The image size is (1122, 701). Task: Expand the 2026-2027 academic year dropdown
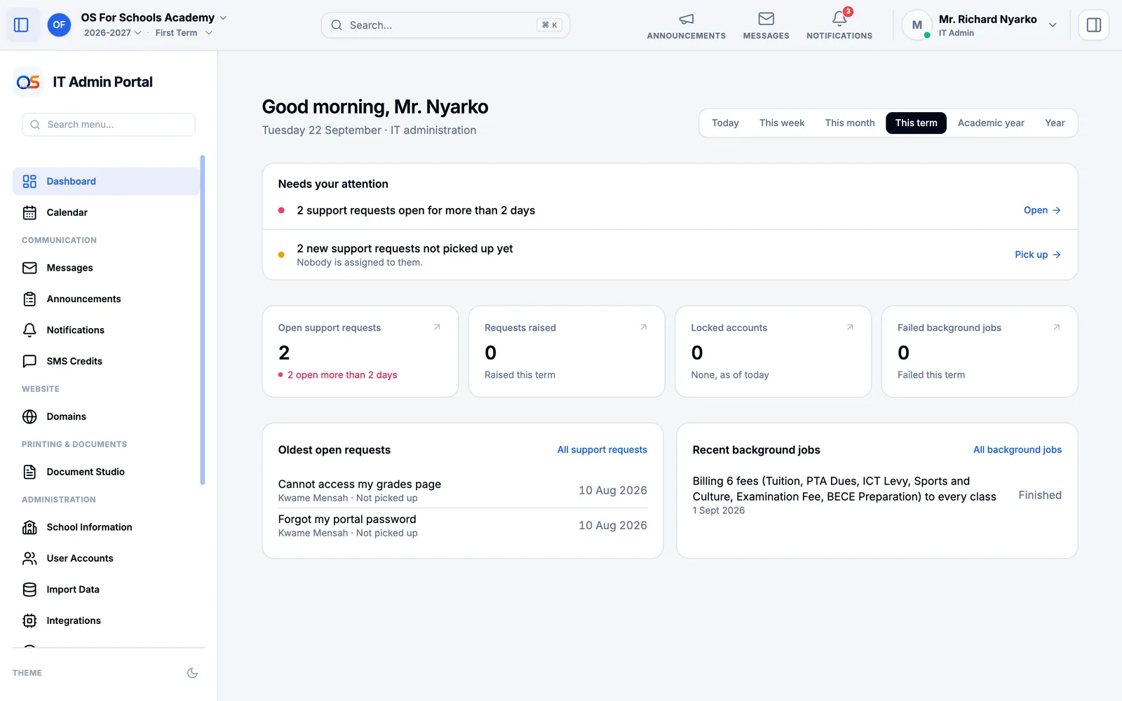pos(112,33)
